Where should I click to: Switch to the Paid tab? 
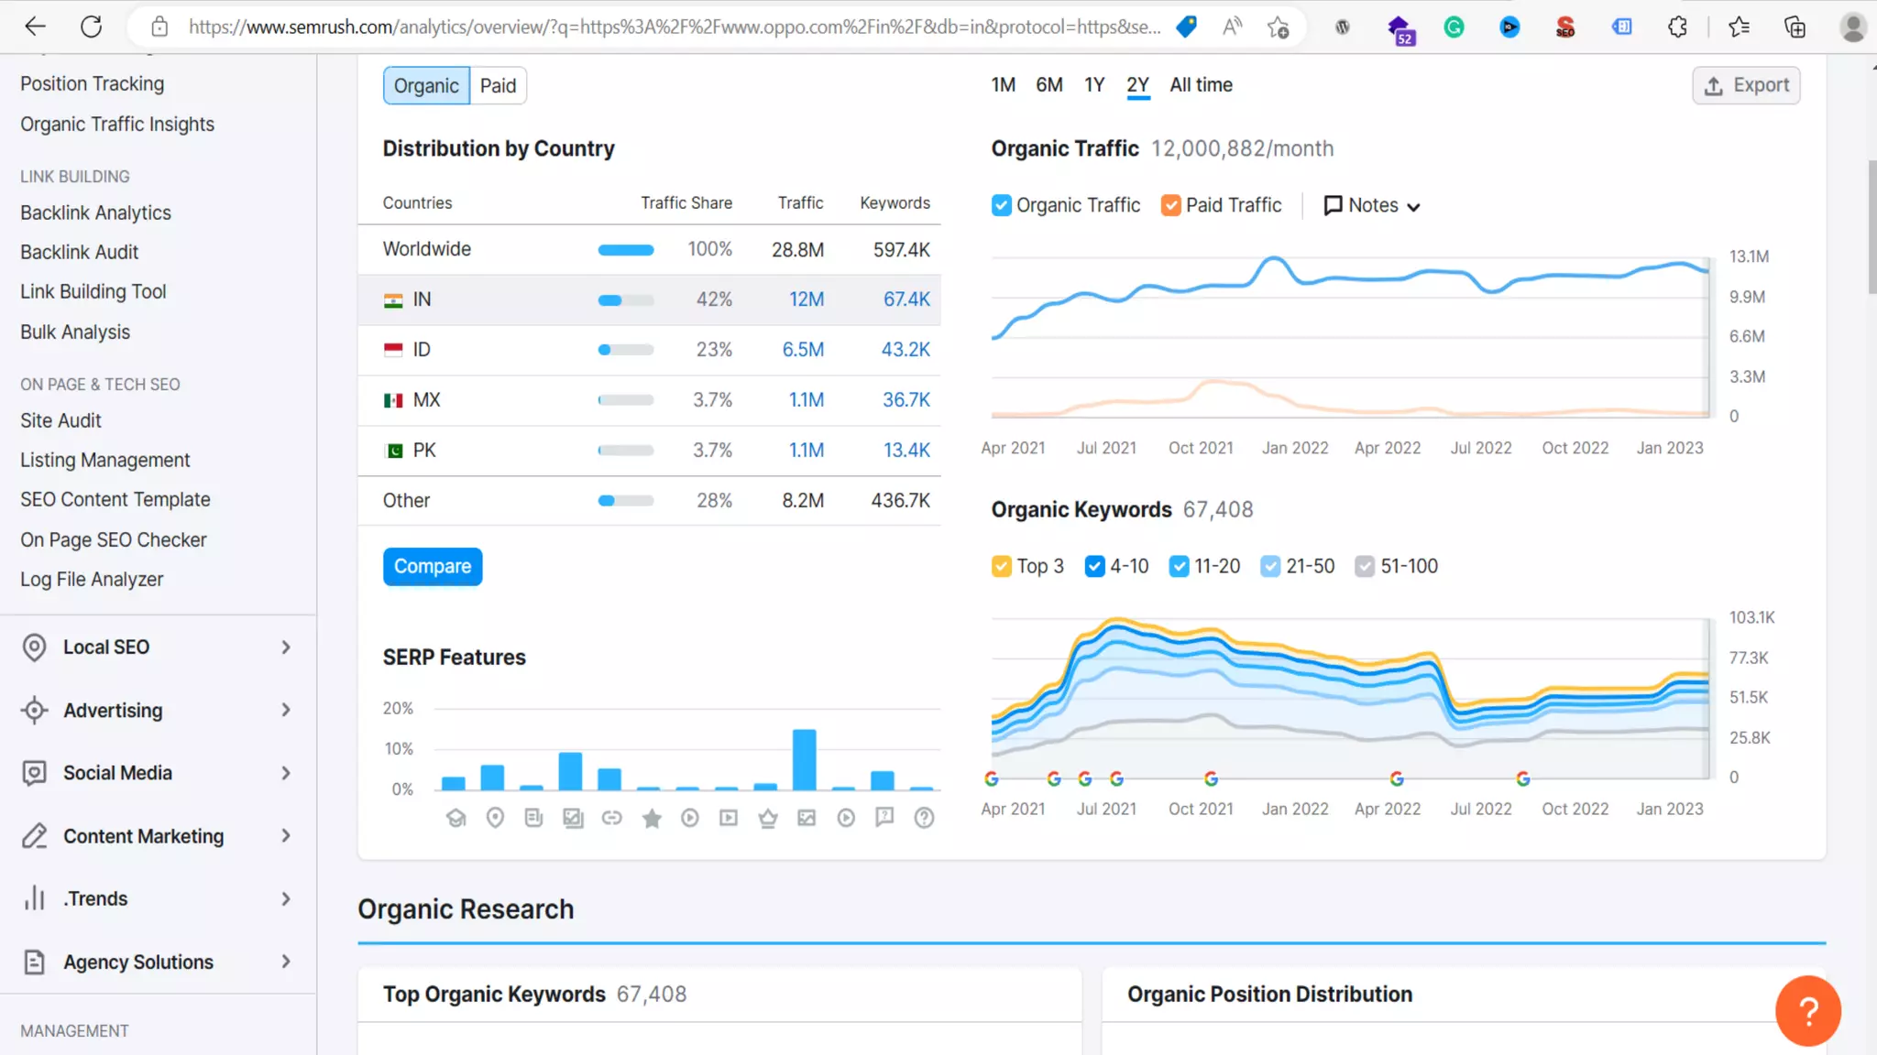(498, 86)
